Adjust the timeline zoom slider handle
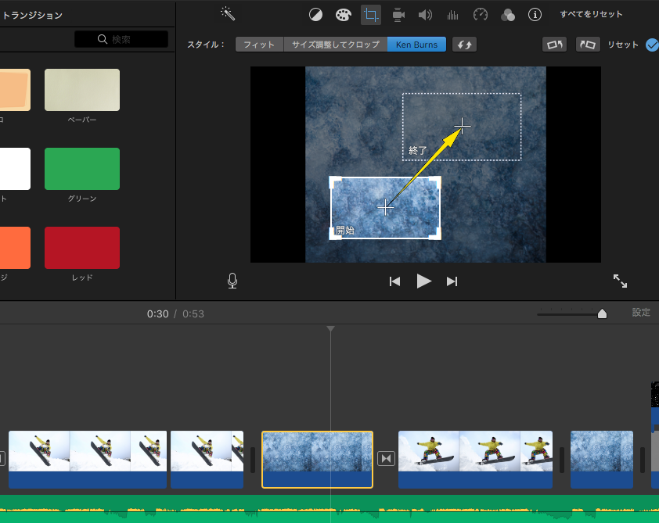 coord(602,313)
